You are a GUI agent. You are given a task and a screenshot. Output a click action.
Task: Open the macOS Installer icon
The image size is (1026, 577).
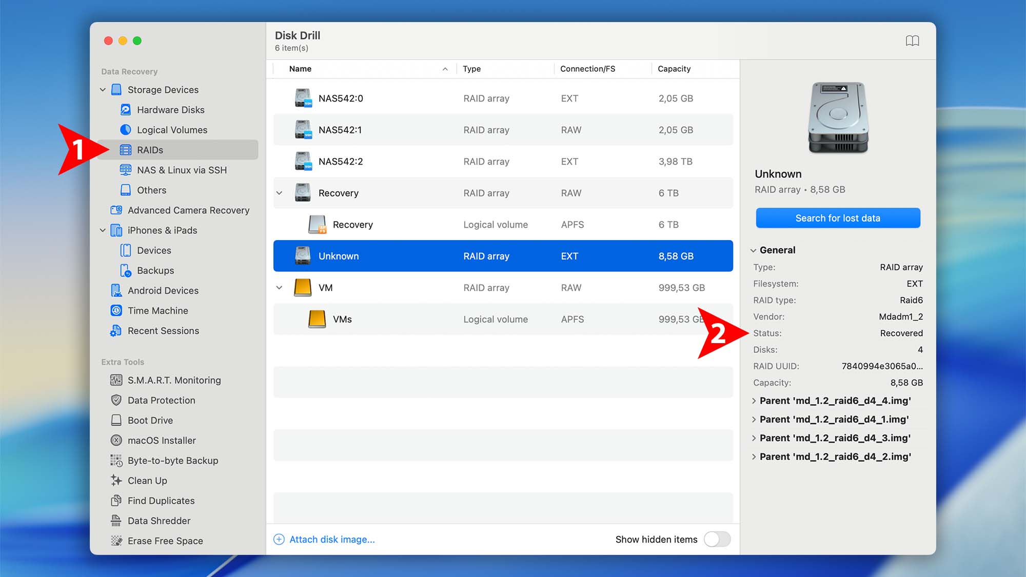coord(116,441)
